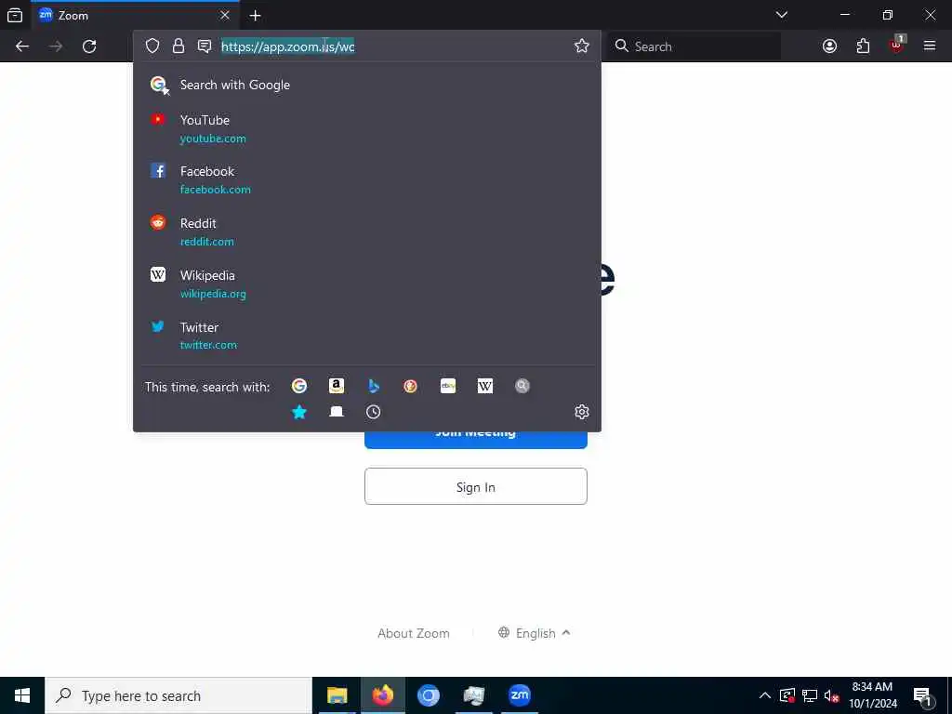Open the Firefox hamburger application menu
Screen dimensions: 952x714
click(x=930, y=46)
